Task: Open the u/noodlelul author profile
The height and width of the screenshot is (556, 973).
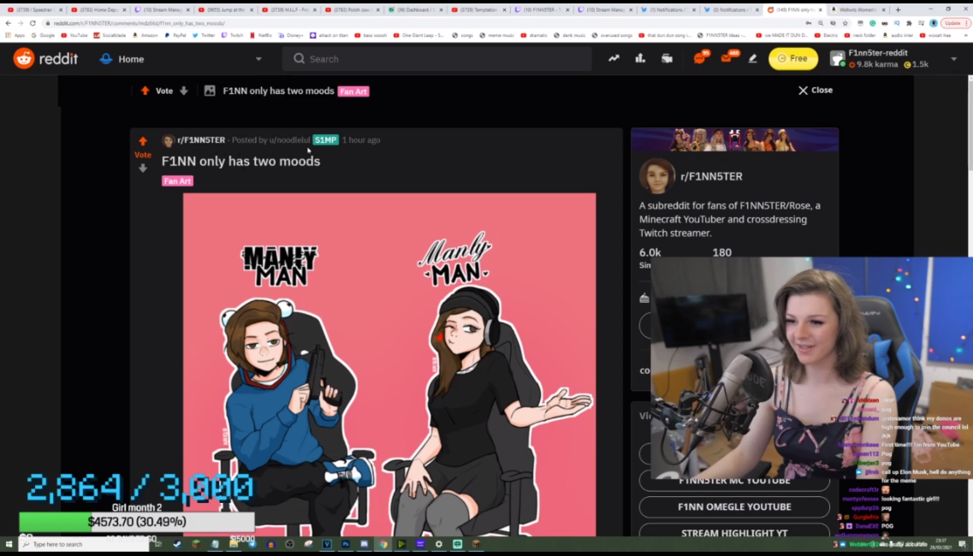Action: [289, 140]
